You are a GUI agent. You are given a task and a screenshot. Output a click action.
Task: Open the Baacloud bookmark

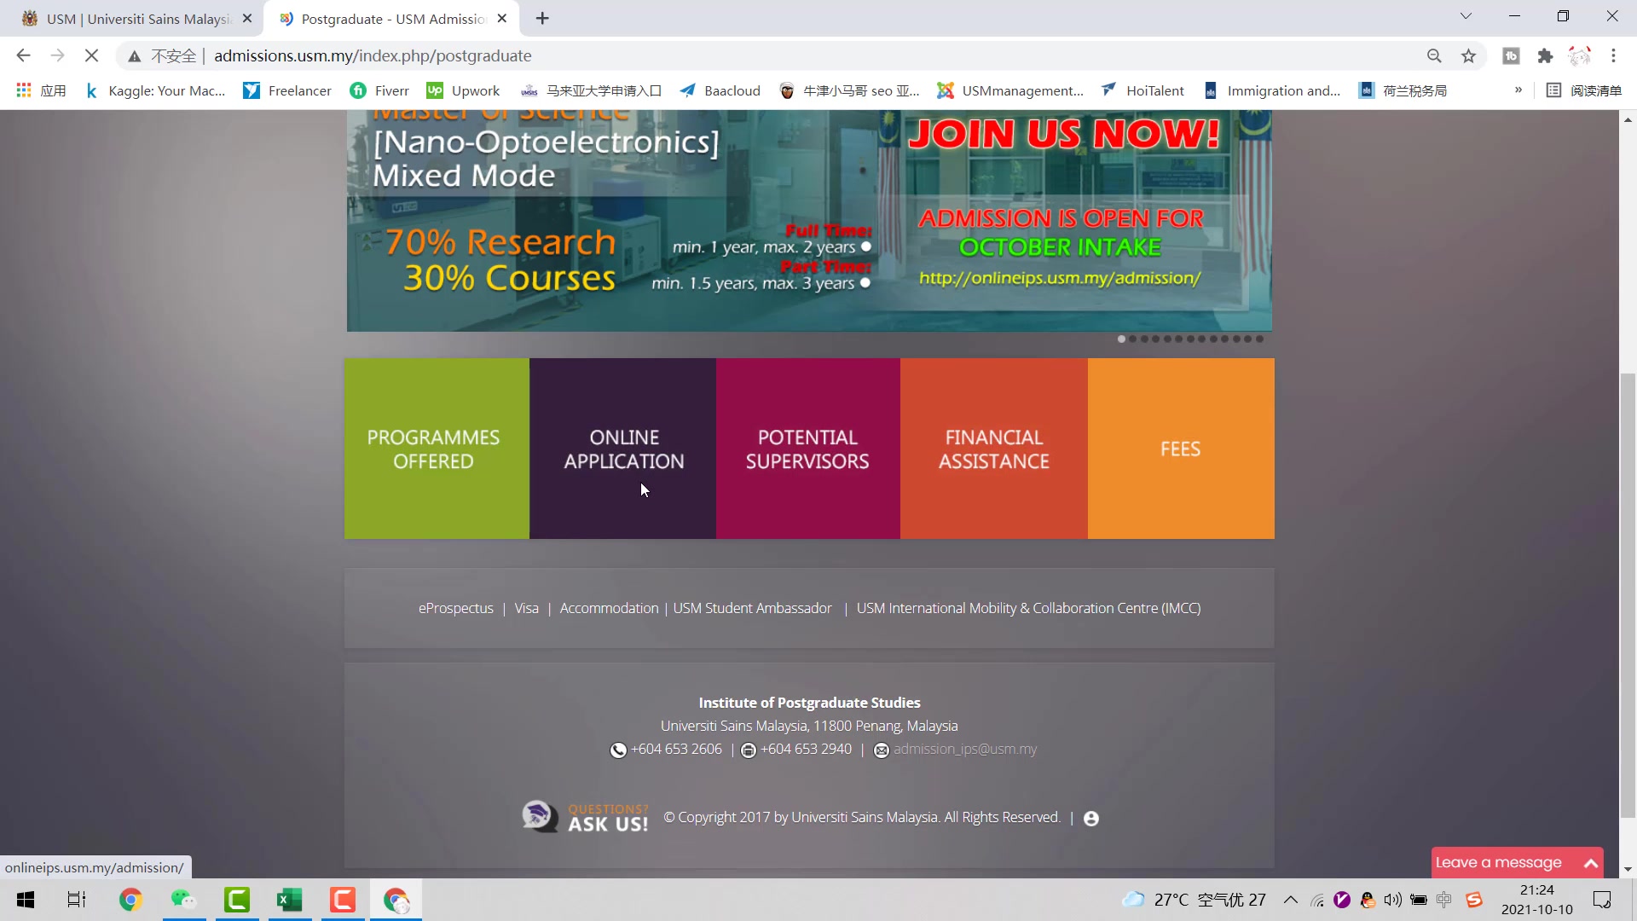point(720,90)
